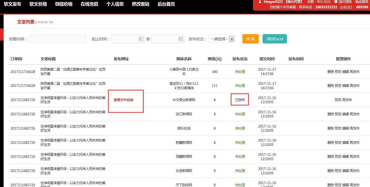
Task: Navigate to 后台首页 admin homepage
Action: click(166, 4)
